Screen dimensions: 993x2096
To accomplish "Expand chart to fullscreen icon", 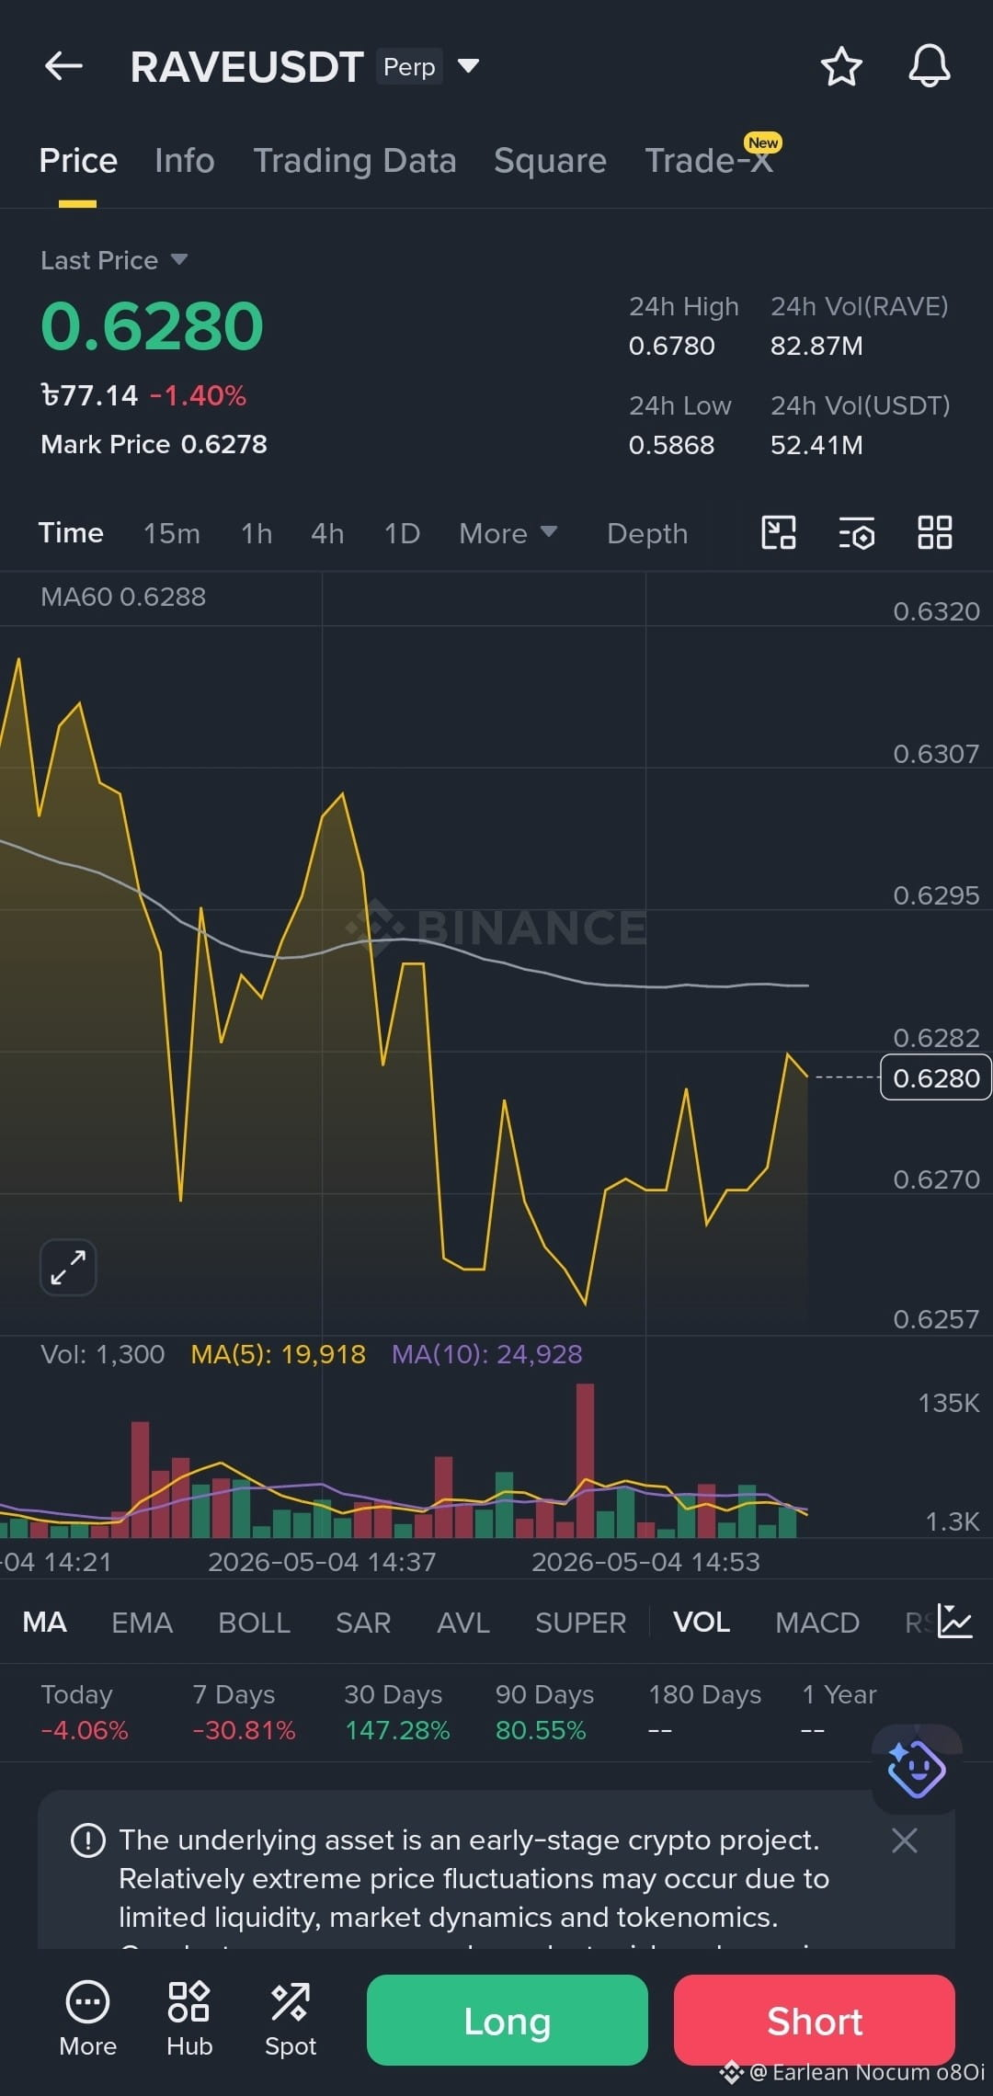I will click(68, 1267).
